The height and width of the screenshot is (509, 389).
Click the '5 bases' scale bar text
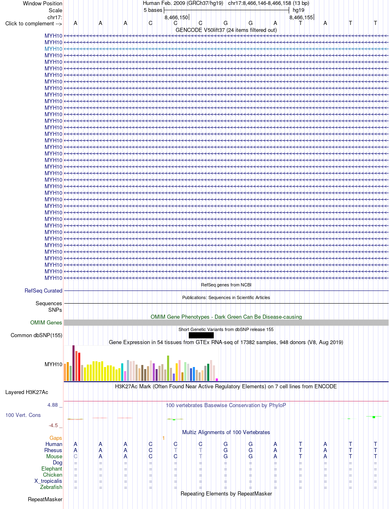153,10
